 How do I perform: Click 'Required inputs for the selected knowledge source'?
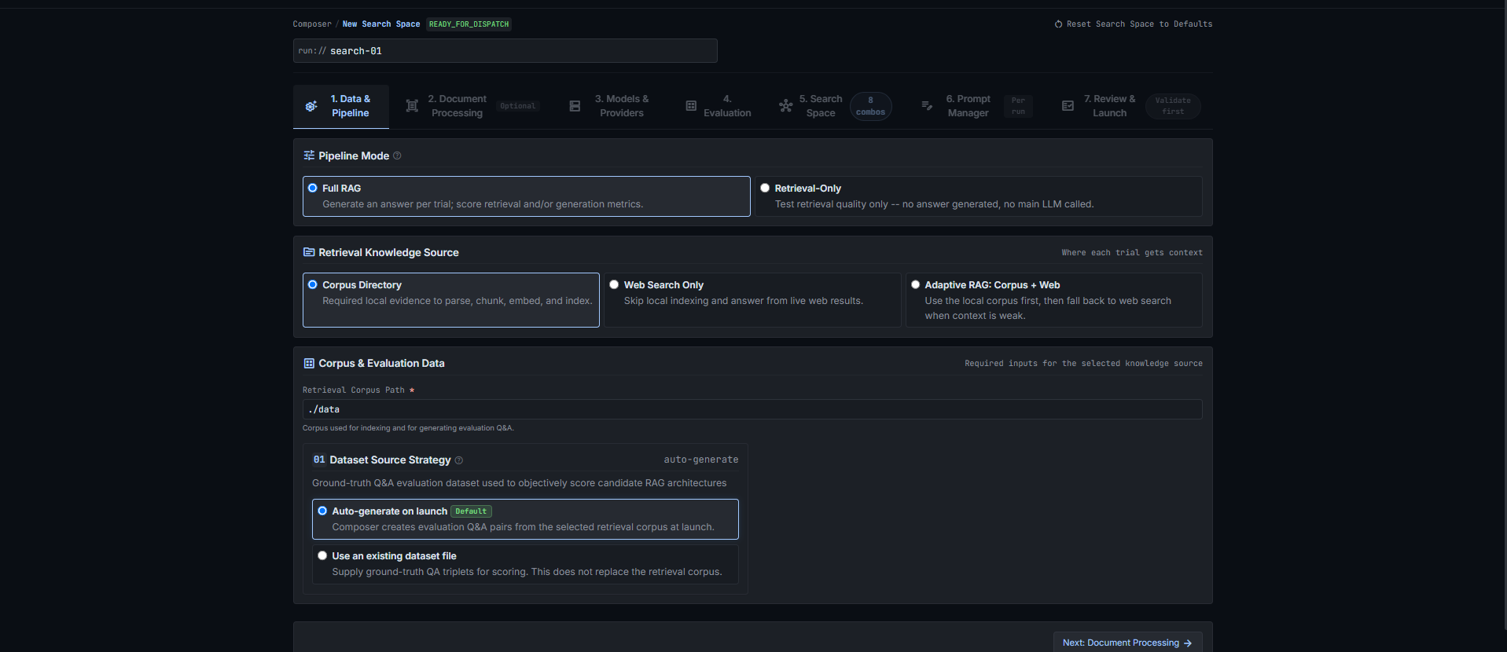[x=1083, y=364]
